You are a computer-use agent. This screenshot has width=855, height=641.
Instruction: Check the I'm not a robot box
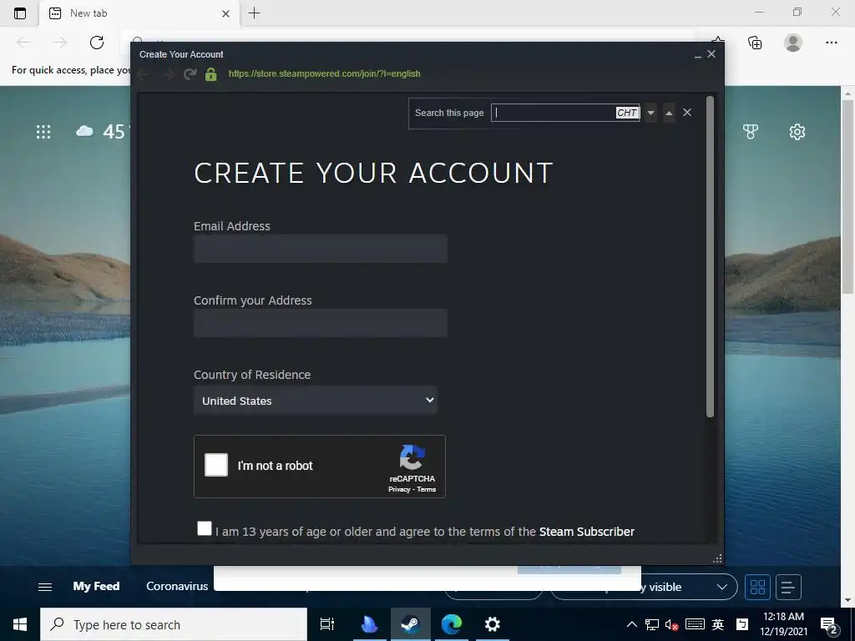click(x=216, y=466)
